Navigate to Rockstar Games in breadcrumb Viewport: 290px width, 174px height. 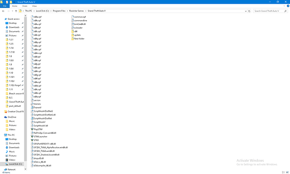(76, 11)
